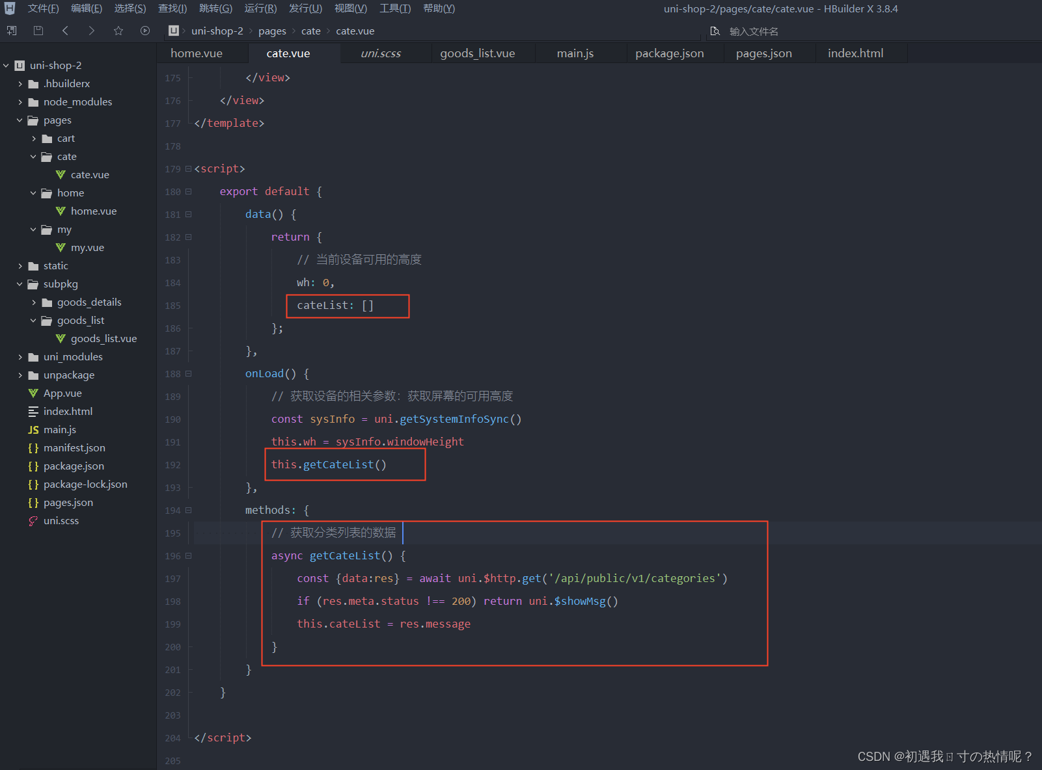Open the 发行(U) menu
This screenshot has width=1042, height=770.
tap(305, 8)
